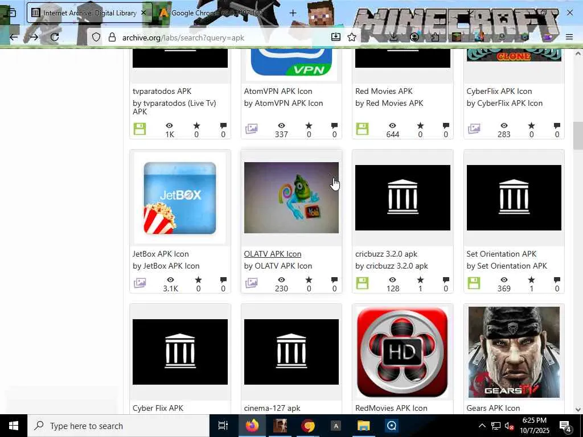The width and height of the screenshot is (583, 437).
Task: Show site security info via padlock icon
Action: click(x=112, y=37)
